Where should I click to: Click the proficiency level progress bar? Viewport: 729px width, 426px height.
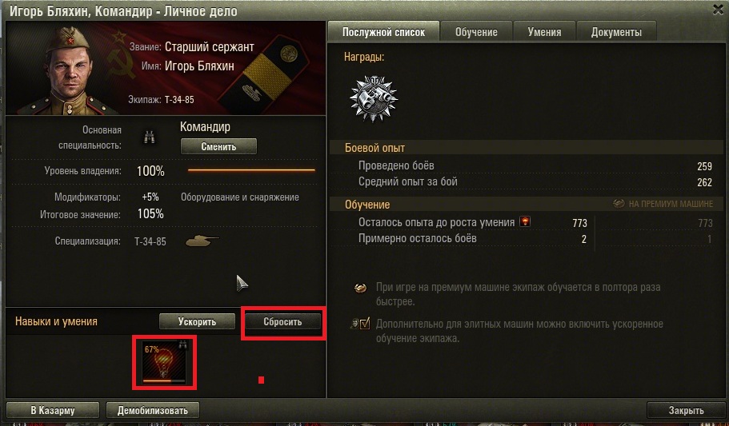[x=251, y=170]
